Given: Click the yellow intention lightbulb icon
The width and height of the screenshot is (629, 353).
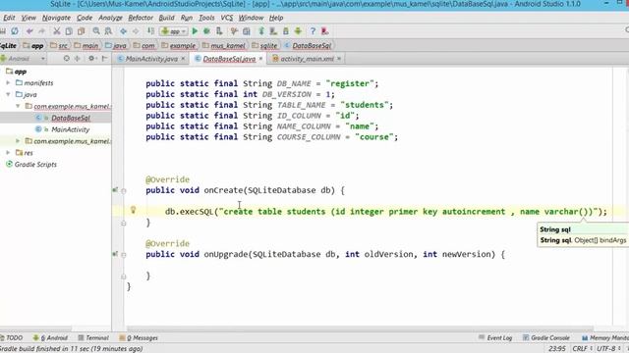Looking at the screenshot, I should [134, 210].
